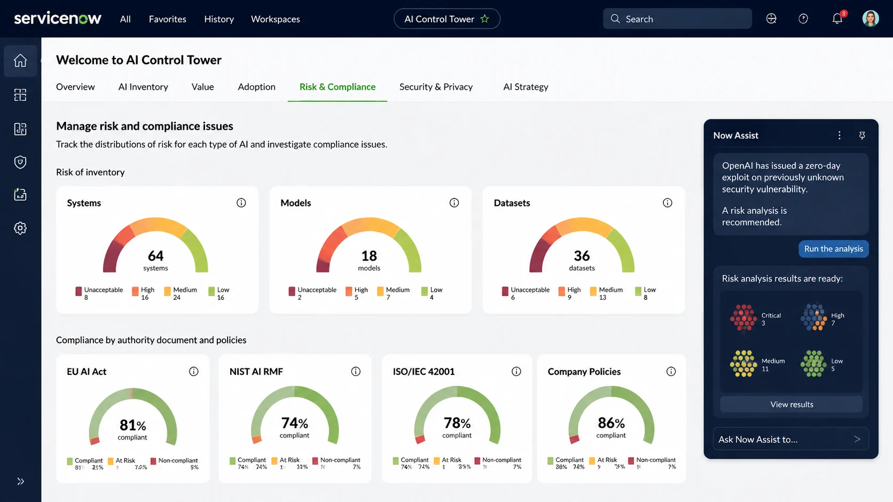893x502 pixels.
Task: Switch to the Overview tab
Action: click(75, 86)
